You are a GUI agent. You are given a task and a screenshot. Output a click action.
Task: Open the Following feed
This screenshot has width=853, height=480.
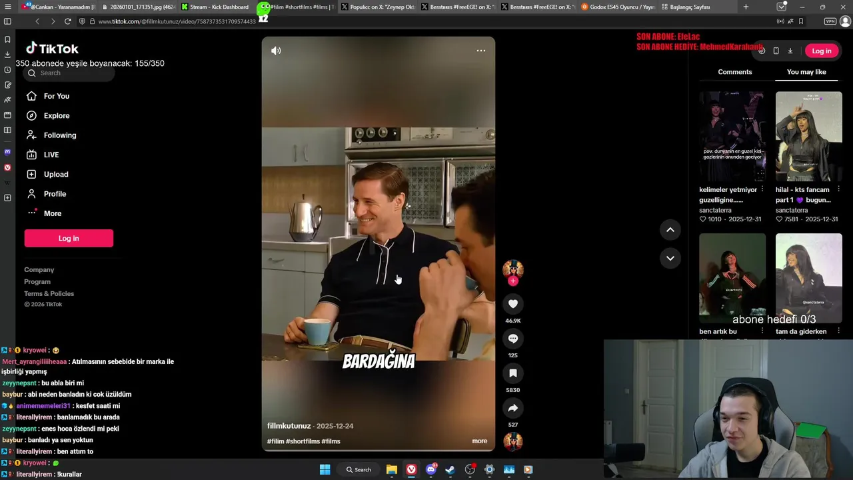(59, 135)
